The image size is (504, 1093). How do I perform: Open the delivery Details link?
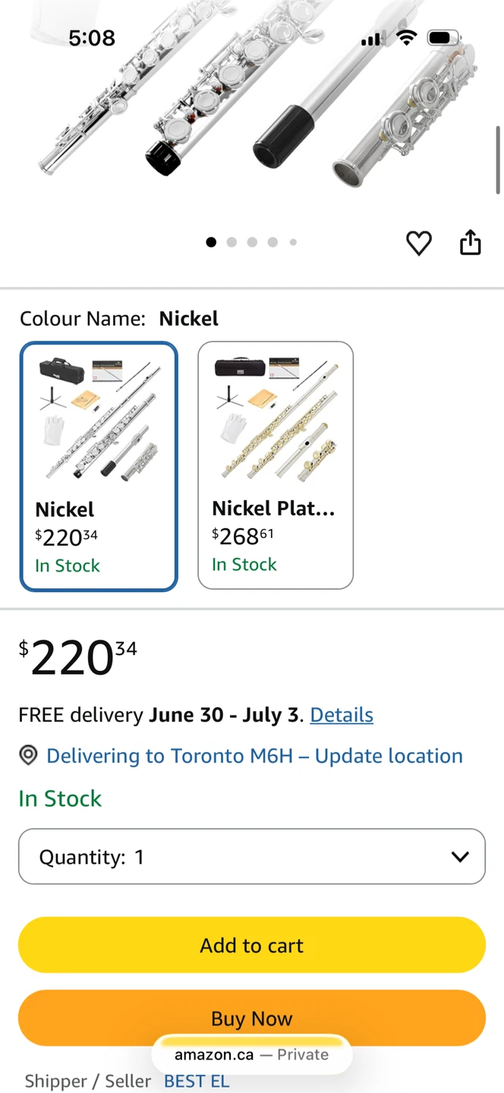coord(342,715)
